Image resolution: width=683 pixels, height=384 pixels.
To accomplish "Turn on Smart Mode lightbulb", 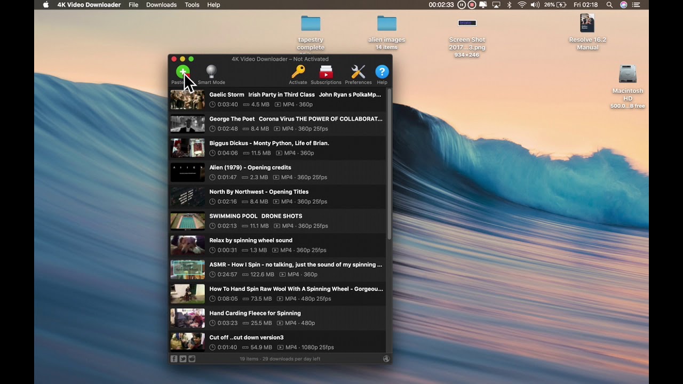I will pyautogui.click(x=211, y=71).
